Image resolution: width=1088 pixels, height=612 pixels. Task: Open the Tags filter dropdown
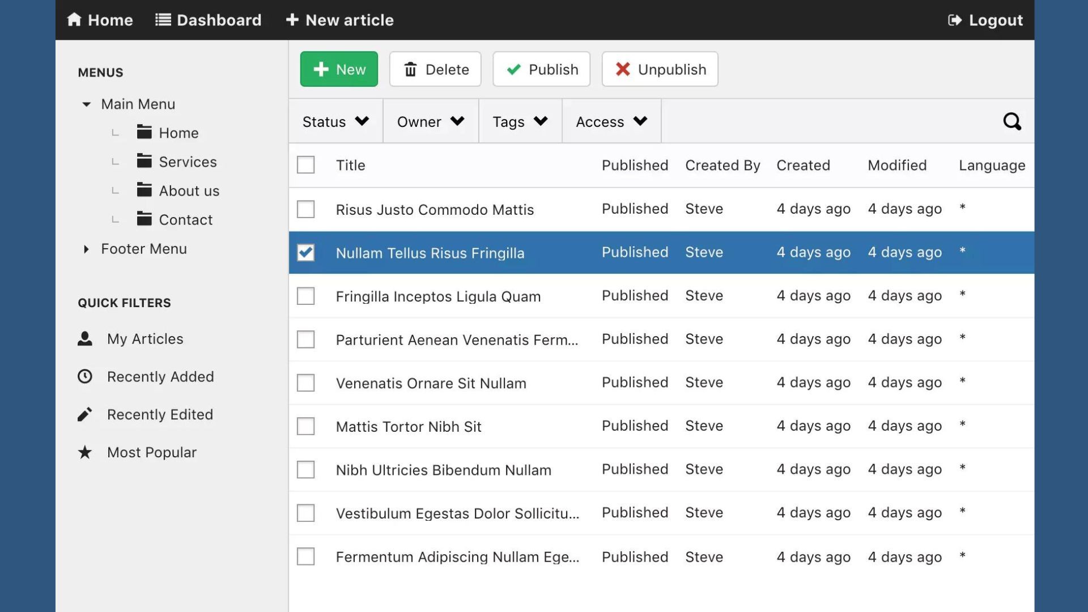coord(520,121)
